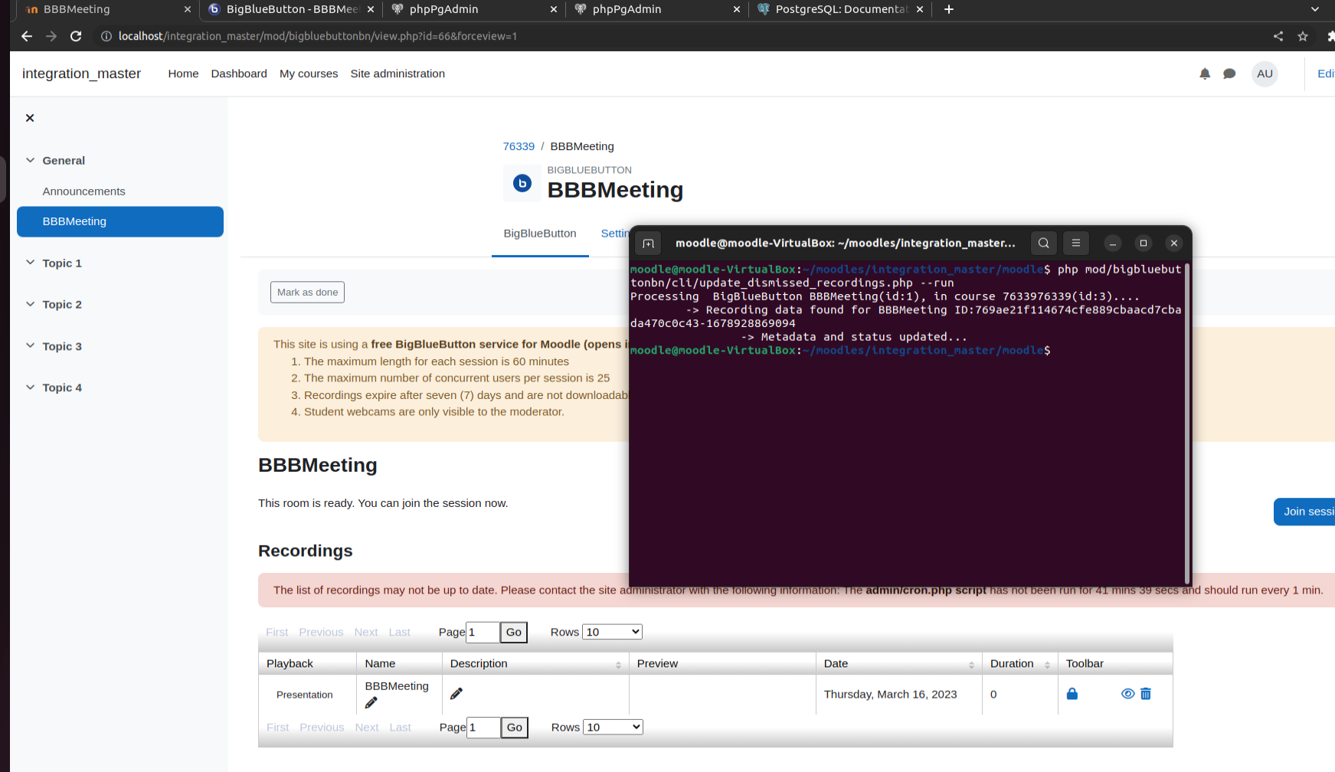This screenshot has width=1335, height=772.
Task: Click the bottom Page number input field
Action: (483, 727)
